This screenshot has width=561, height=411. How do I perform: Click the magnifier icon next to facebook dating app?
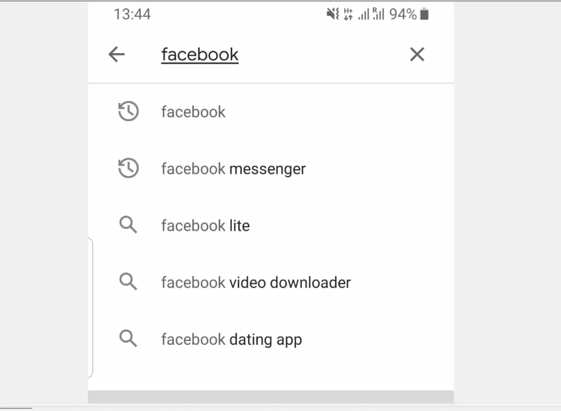pyautogui.click(x=128, y=339)
